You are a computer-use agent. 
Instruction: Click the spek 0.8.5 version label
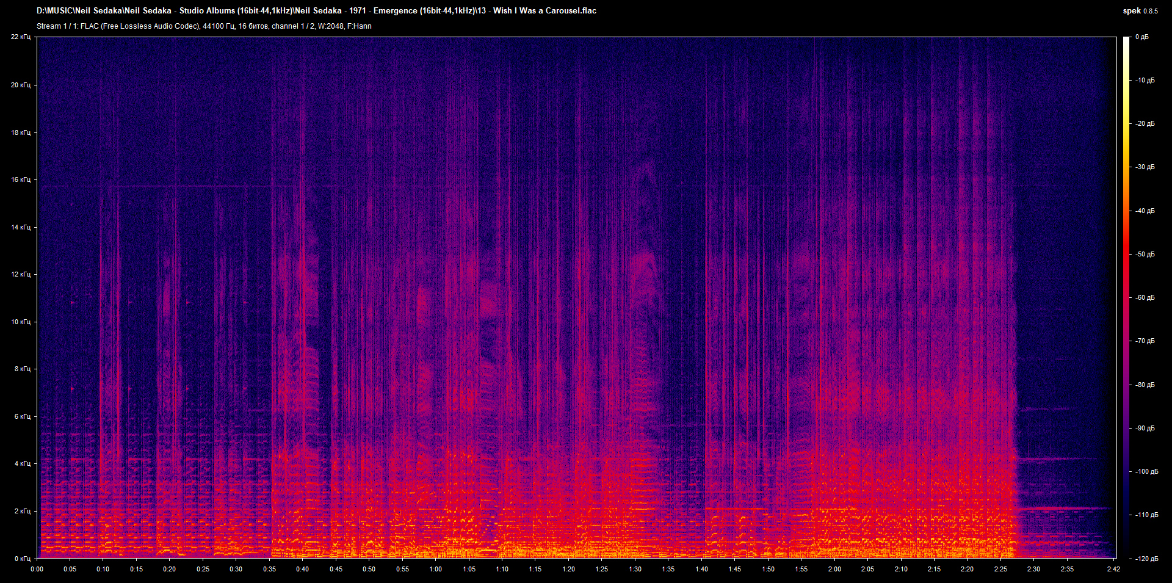pos(1140,11)
